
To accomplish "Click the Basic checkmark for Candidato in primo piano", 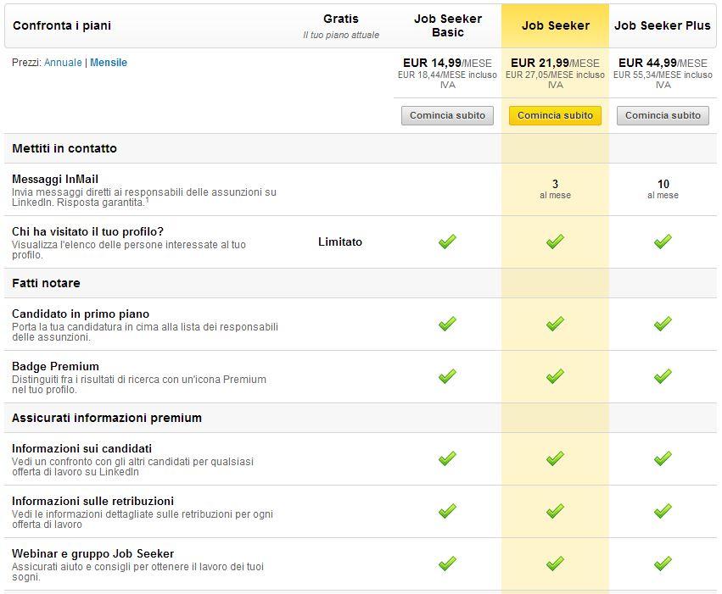I will (447, 324).
